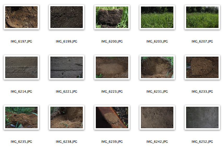Click the IMG_6223.JPG dirt hole thumbnail
Image resolution: width=224 pixels, height=148 pixels.
[112, 67]
